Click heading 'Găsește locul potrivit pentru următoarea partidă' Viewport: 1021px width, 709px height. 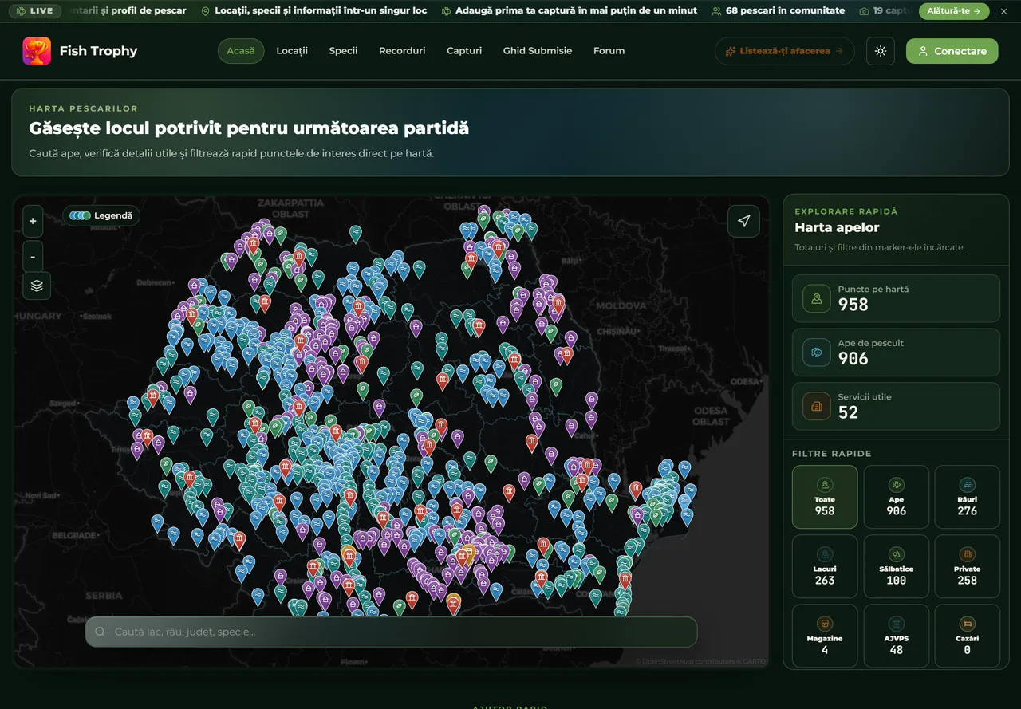(249, 128)
